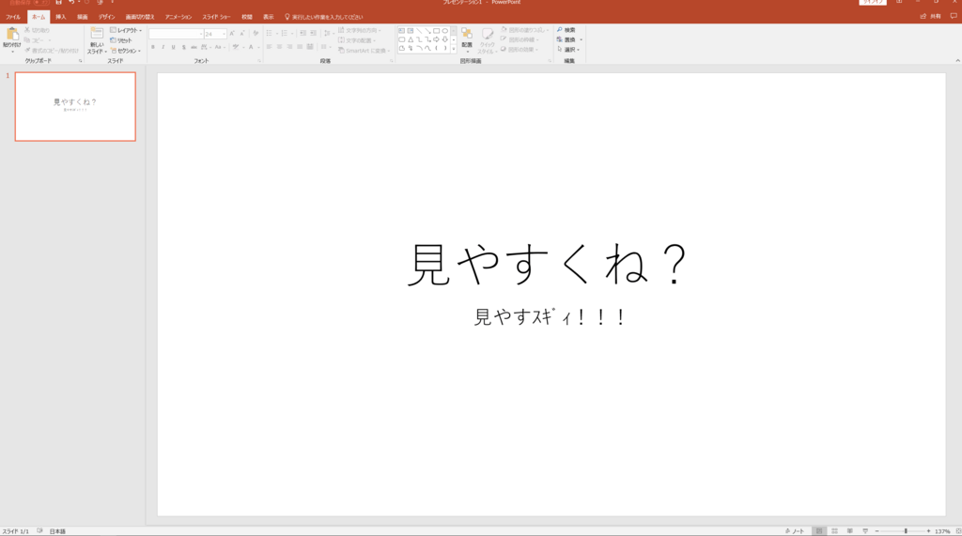
Task: Open the font name combo box
Action: (176, 34)
